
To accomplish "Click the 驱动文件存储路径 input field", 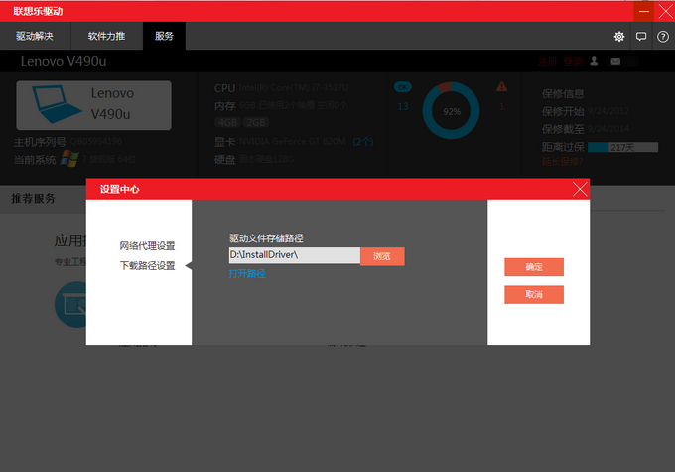I will coord(295,255).
